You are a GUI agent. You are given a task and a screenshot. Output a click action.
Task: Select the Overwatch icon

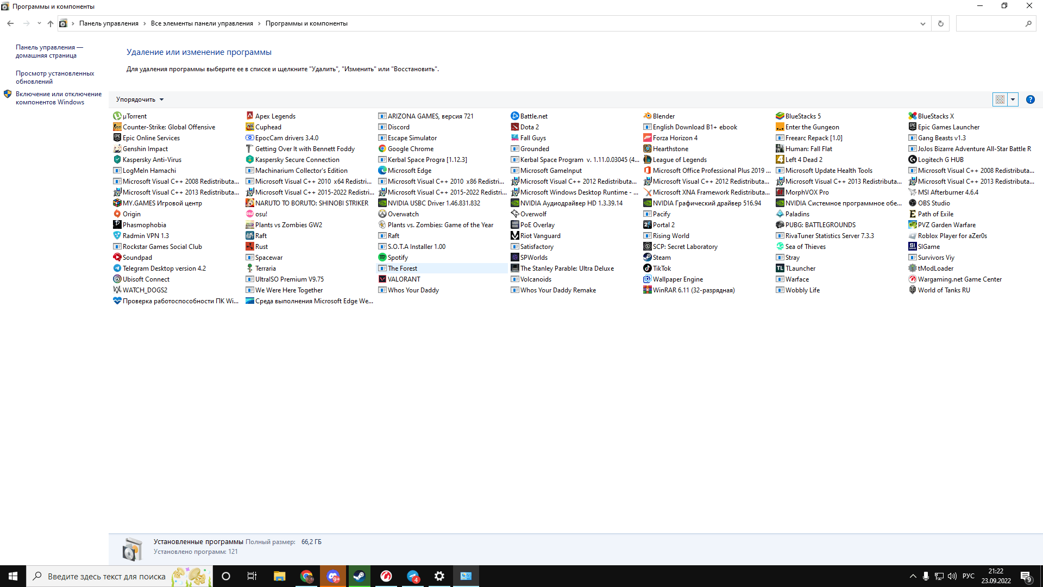[x=382, y=214]
